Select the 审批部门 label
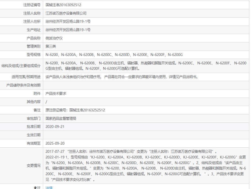This screenshot has width=251, height=189. click(34, 118)
